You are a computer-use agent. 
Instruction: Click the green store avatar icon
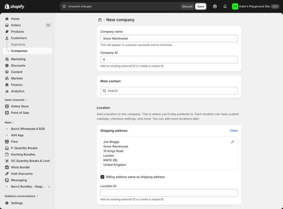pyautogui.click(x=235, y=7)
